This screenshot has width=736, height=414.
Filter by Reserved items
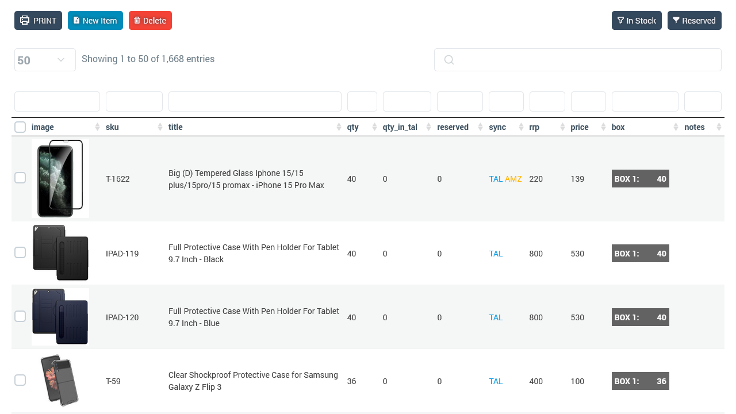click(x=694, y=21)
